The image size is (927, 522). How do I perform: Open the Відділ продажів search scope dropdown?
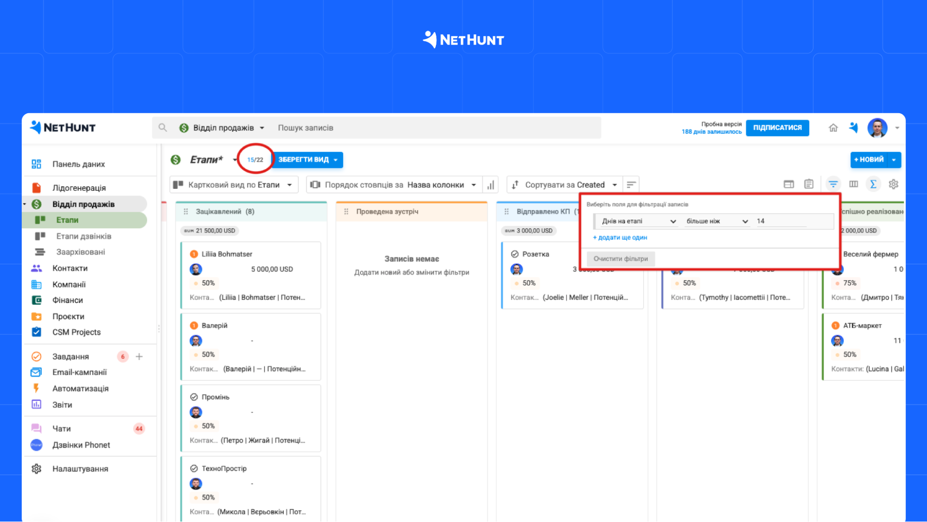(x=222, y=128)
